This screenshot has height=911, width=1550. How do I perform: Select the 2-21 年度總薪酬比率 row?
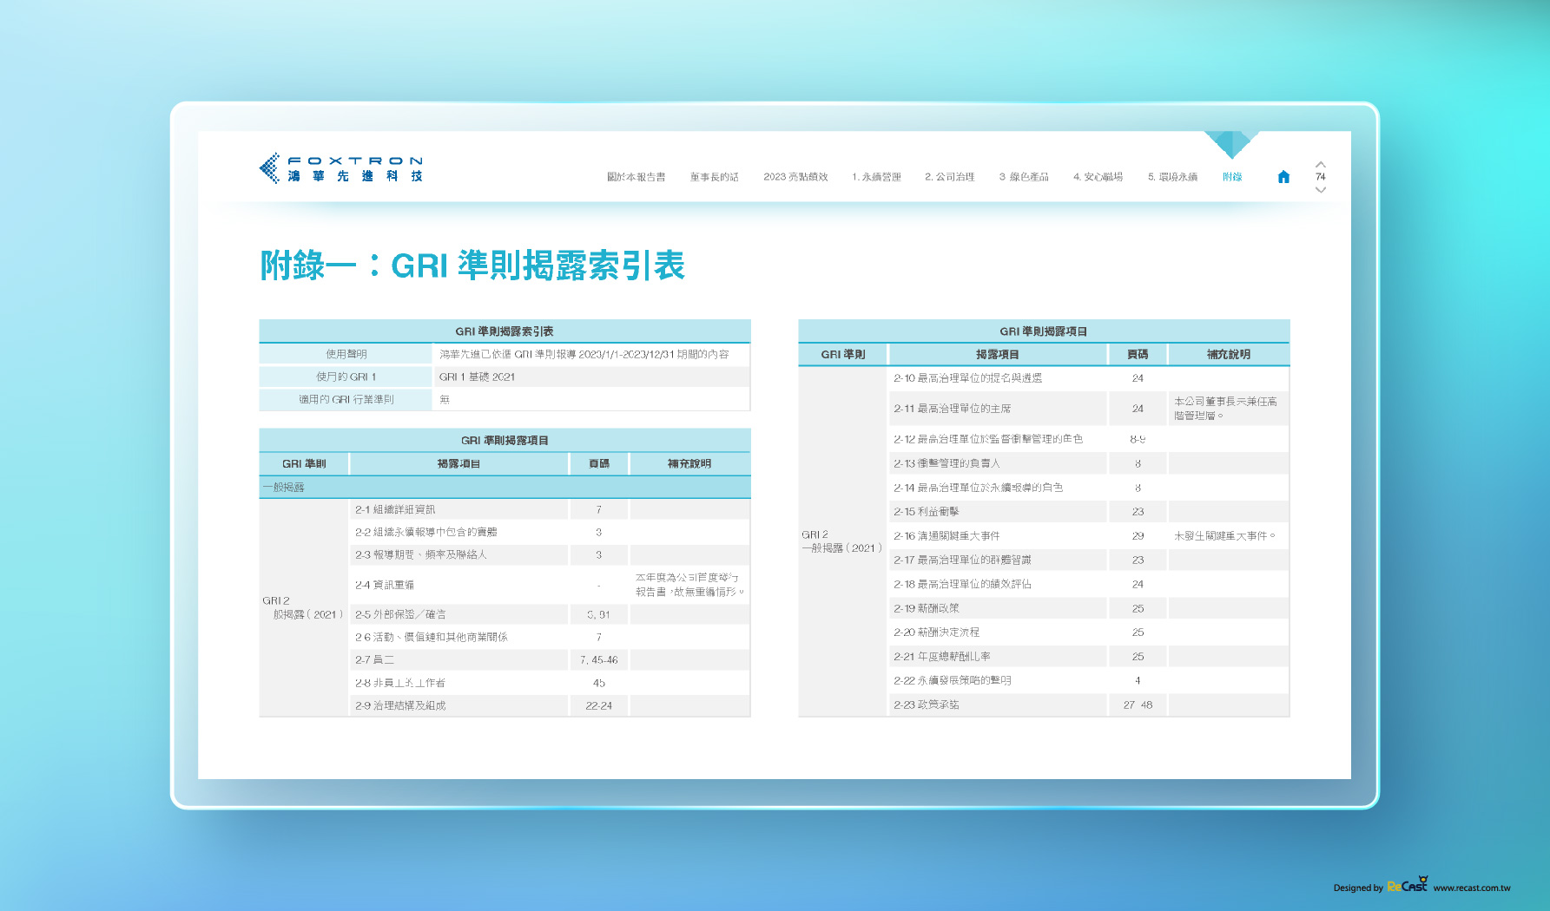[1089, 657]
